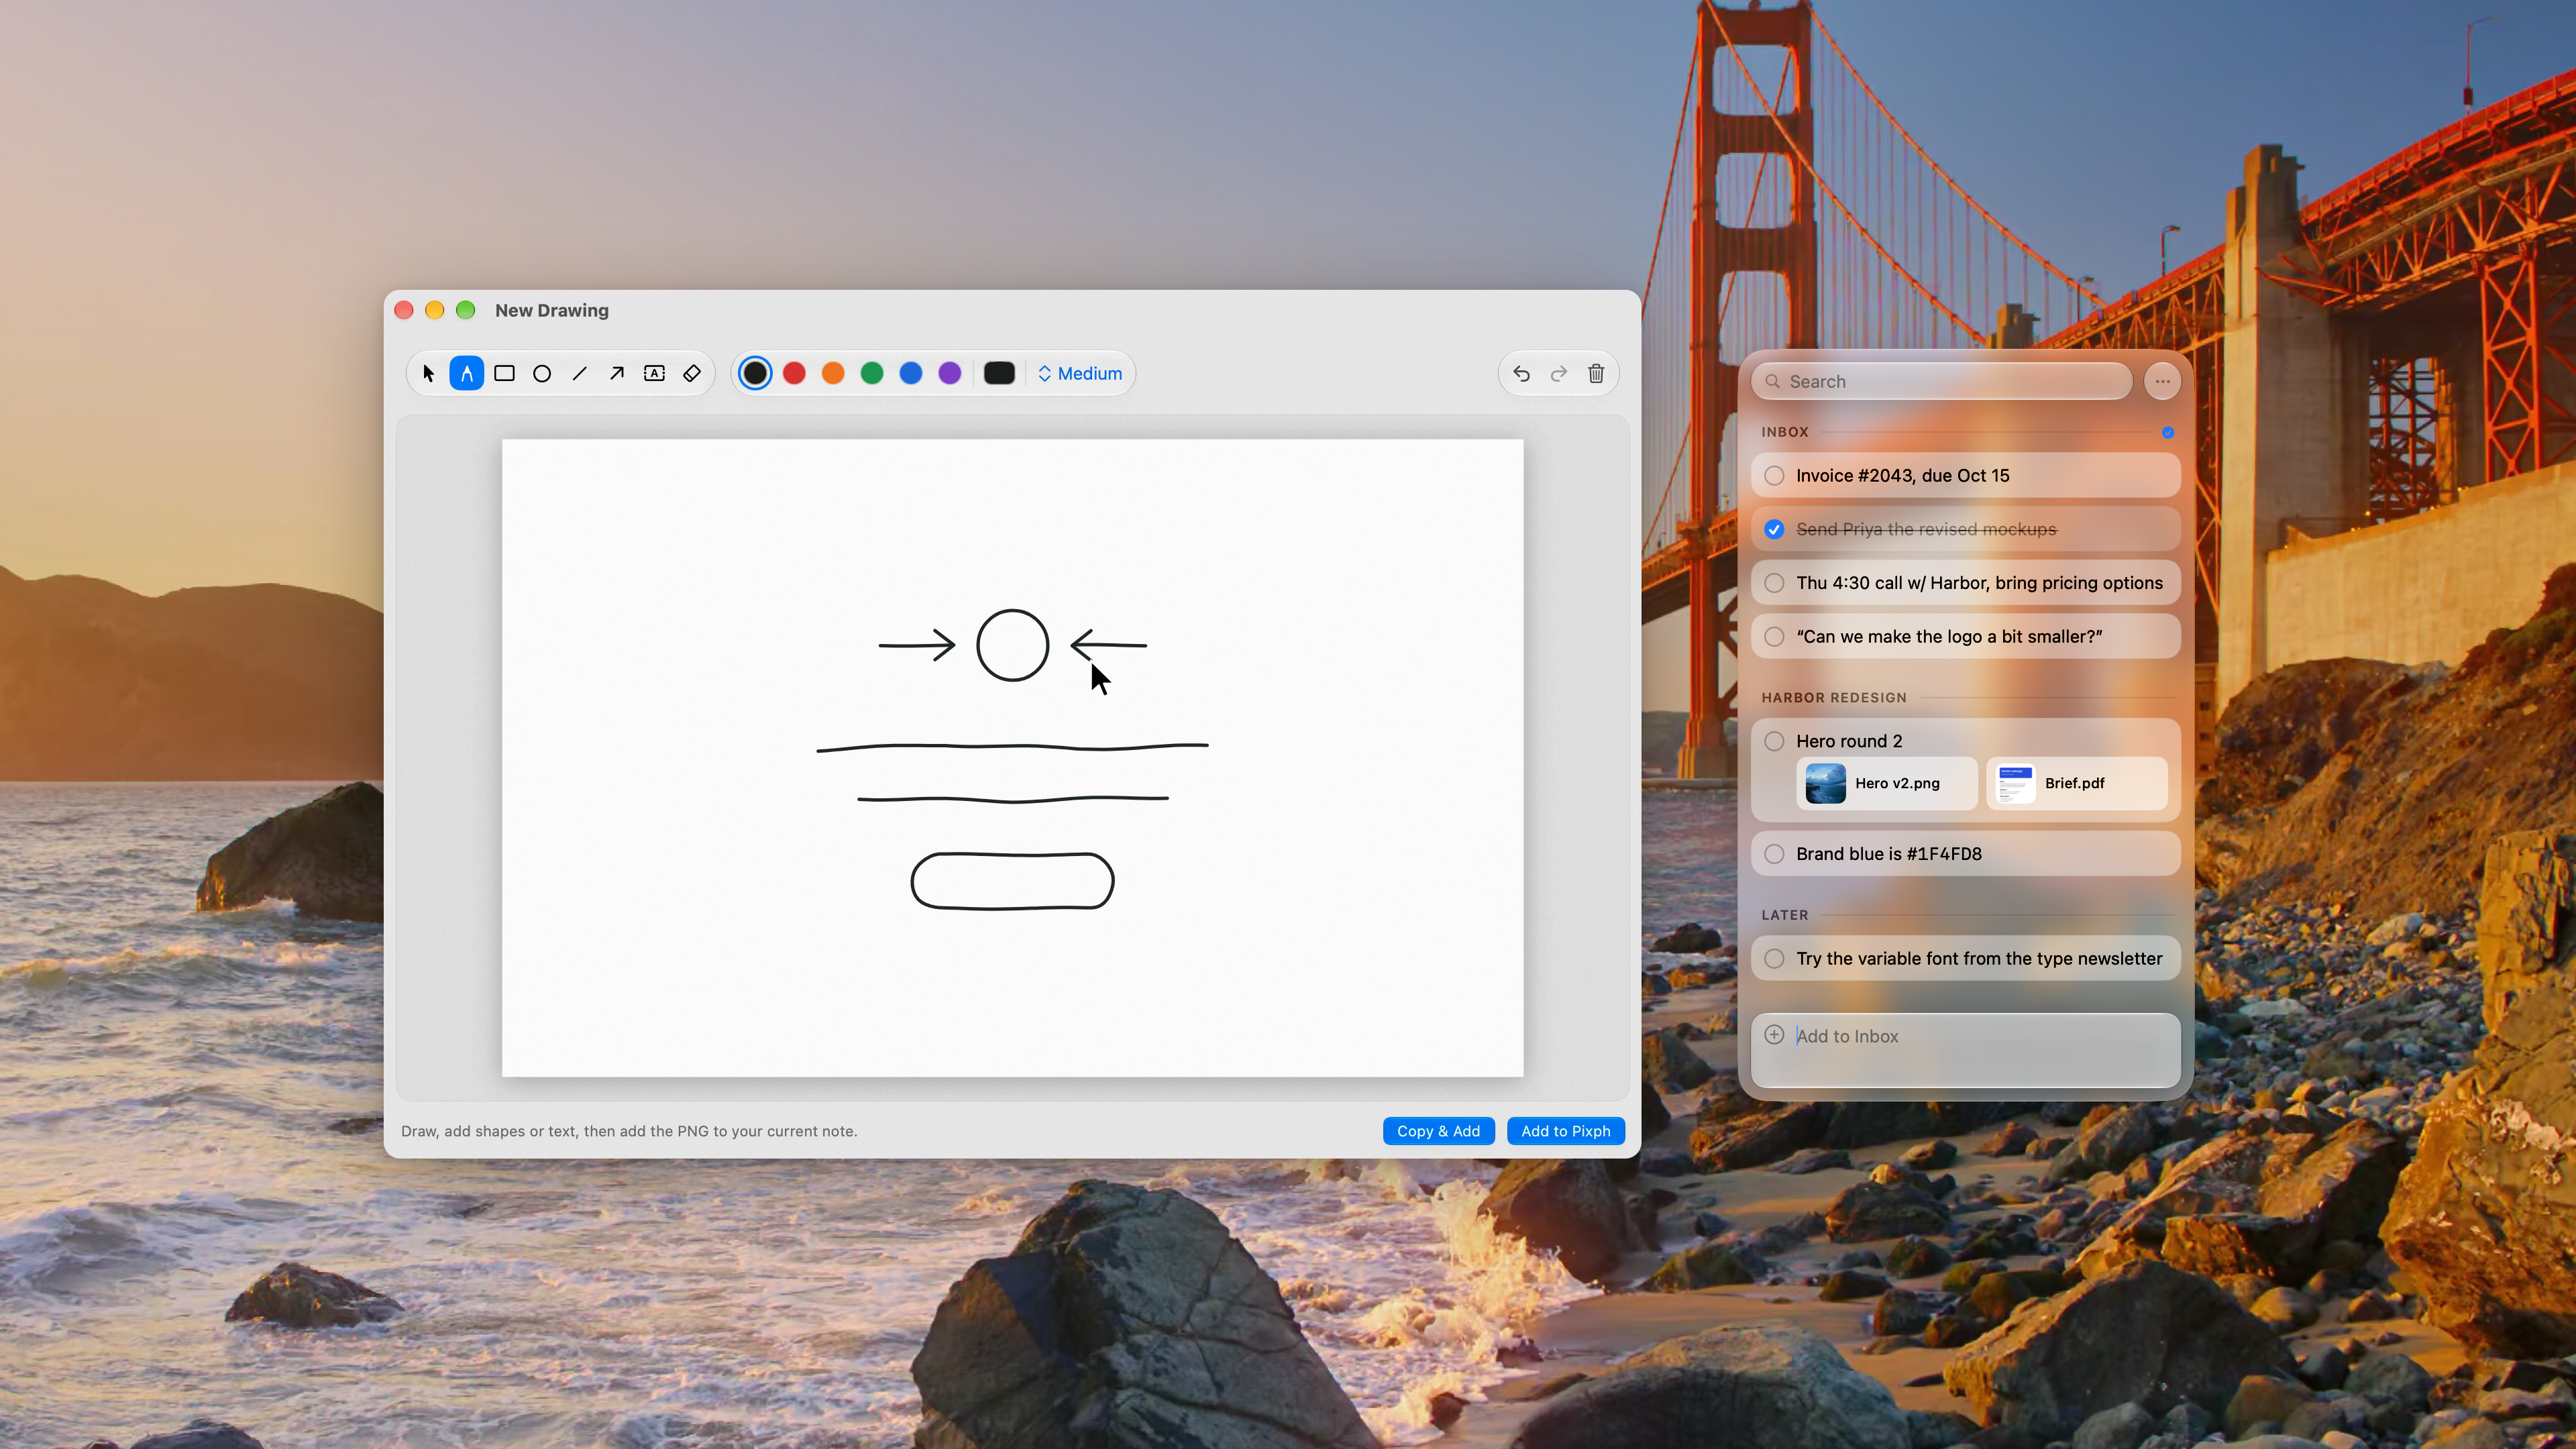2576x1449 pixels.
Task: Choose the ellipse shape tool
Action: 542,373
